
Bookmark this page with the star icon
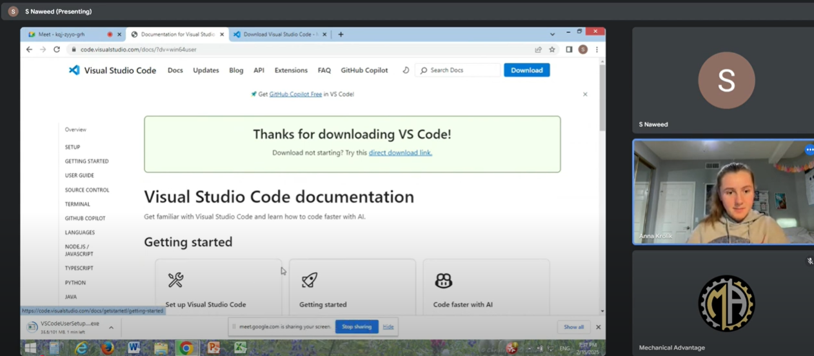click(x=552, y=50)
